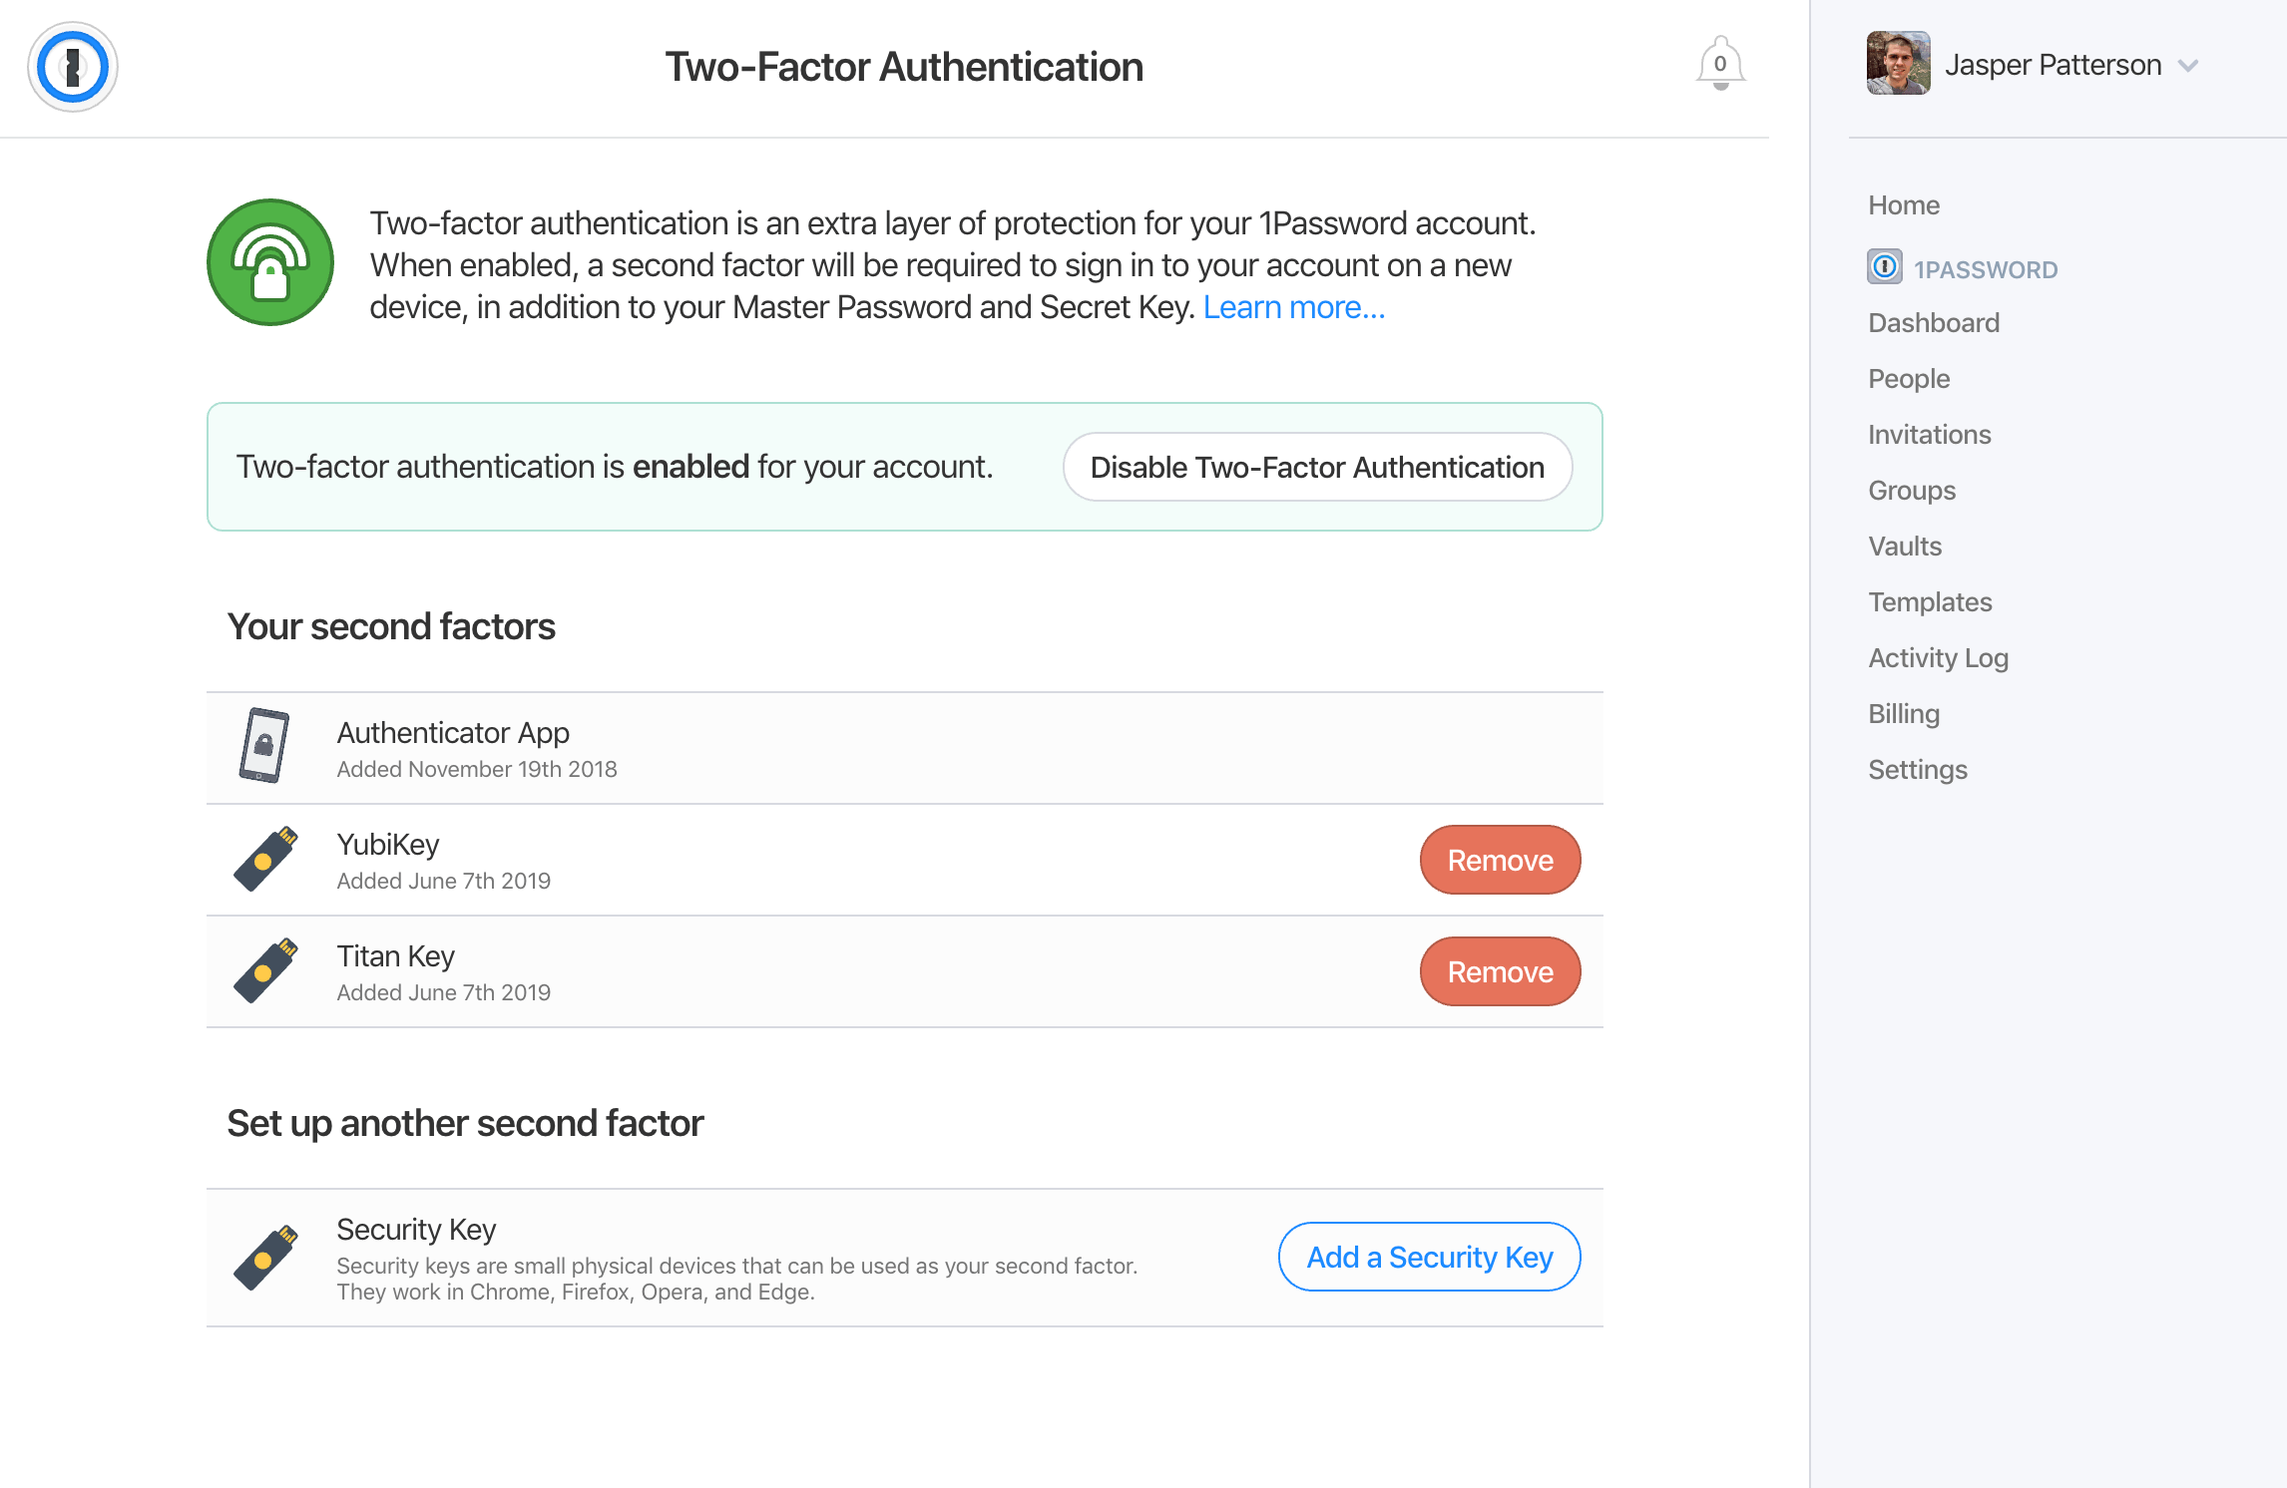Open the Learn more link
Image resolution: width=2287 pixels, height=1488 pixels.
(1293, 307)
